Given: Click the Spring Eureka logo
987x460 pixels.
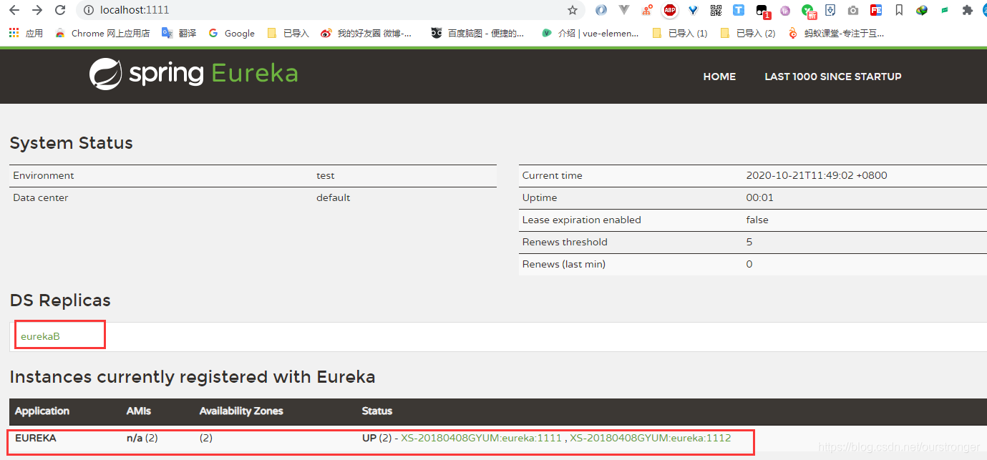Looking at the screenshot, I should (193, 74).
